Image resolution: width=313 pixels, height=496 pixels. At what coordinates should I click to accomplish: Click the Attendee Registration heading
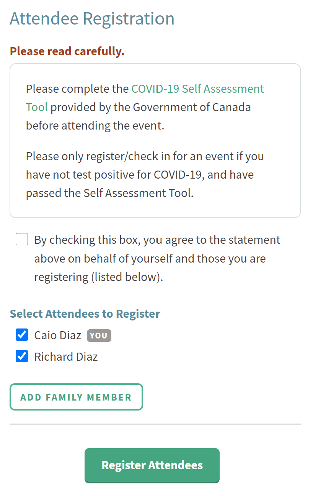(x=92, y=18)
